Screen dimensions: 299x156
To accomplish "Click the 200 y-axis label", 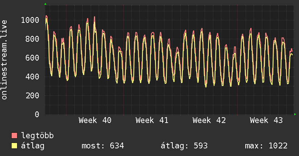I will tap(32, 95).
